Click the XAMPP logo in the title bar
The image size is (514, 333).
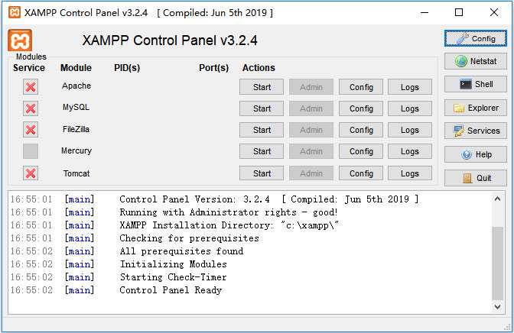point(15,12)
